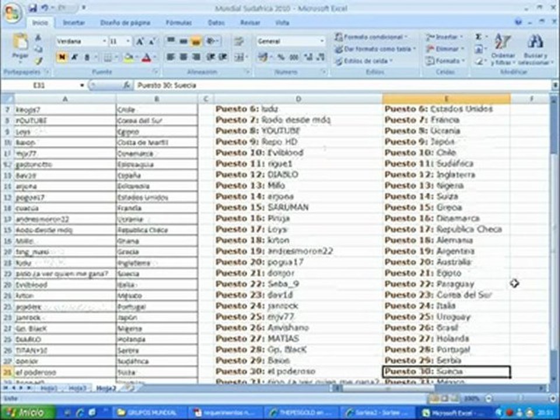Switch to the Hoja3 sheet tab

[x=78, y=388]
